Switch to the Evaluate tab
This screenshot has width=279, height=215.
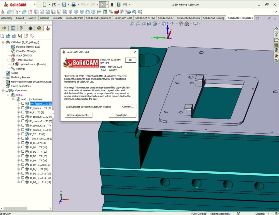(58, 18)
